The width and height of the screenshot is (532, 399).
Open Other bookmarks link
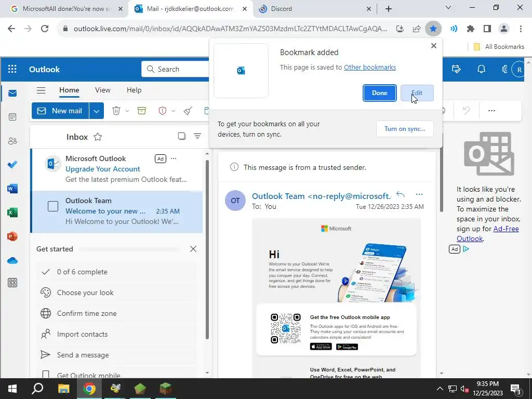click(x=370, y=67)
